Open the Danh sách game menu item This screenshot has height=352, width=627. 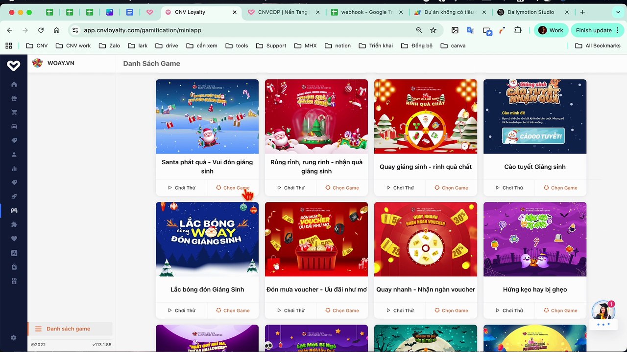click(70, 329)
